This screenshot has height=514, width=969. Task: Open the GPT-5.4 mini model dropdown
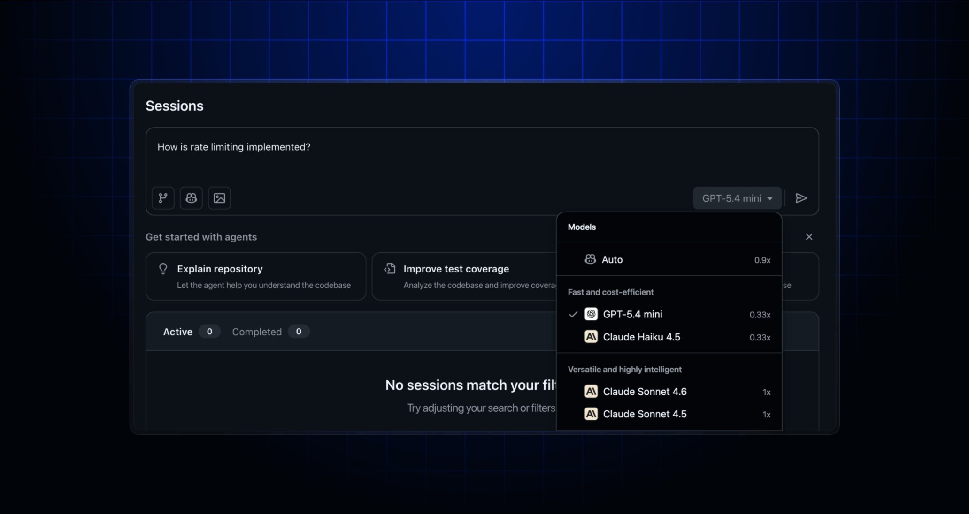click(737, 198)
